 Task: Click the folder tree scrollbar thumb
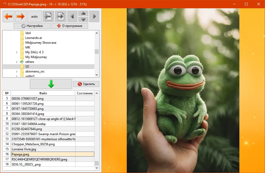97,51
